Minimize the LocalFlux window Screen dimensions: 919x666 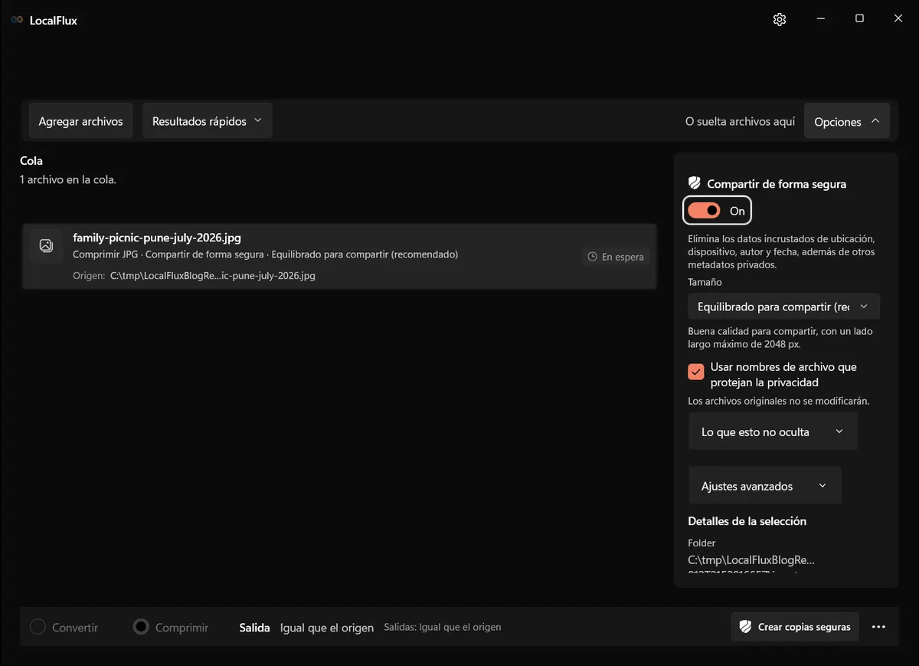[x=820, y=19]
